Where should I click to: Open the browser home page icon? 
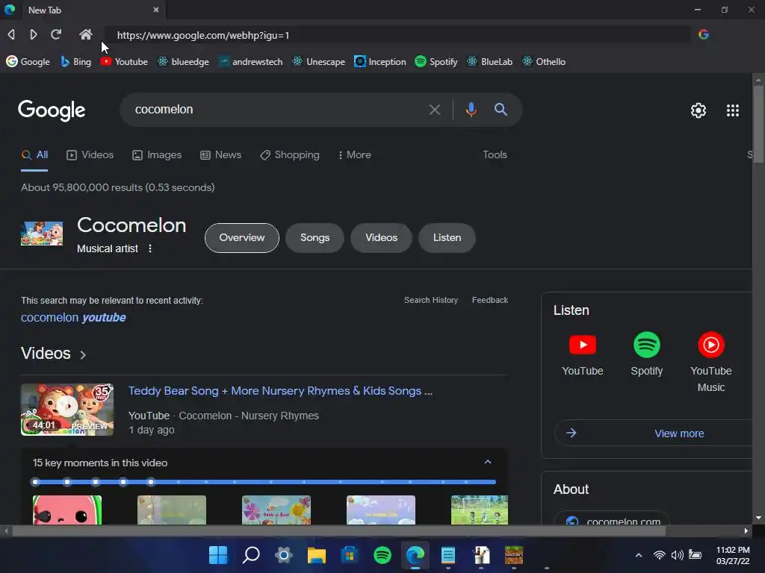click(x=86, y=34)
